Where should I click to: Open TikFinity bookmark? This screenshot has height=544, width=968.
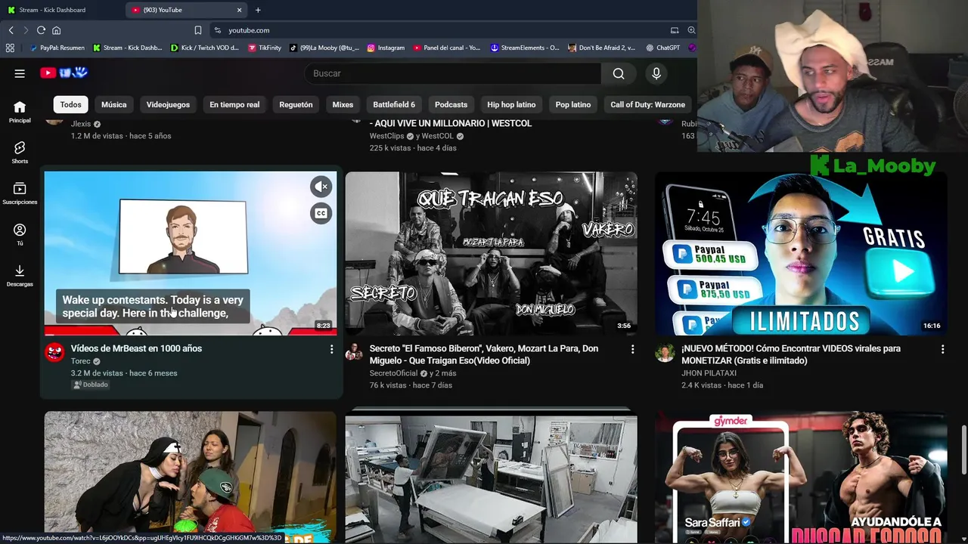coord(265,48)
